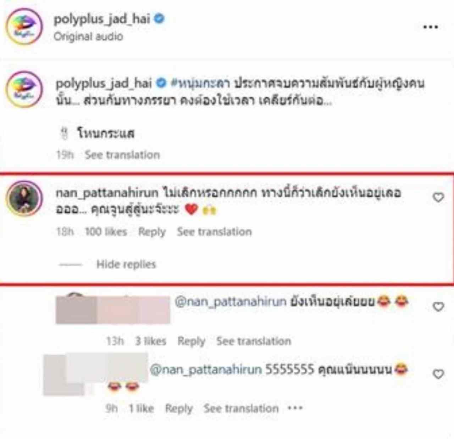Image resolution: width=454 pixels, height=439 pixels.
Task: Collapse the thread with Hide replies
Action: (126, 264)
